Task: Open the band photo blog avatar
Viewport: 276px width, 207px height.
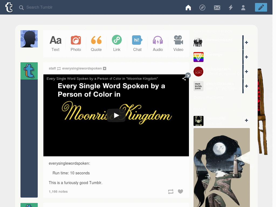Action: point(198,42)
